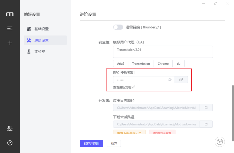Click the Motrix logo in the sidebar
Image resolution: width=234 pixels, height=153 pixels.
click(x=10, y=14)
